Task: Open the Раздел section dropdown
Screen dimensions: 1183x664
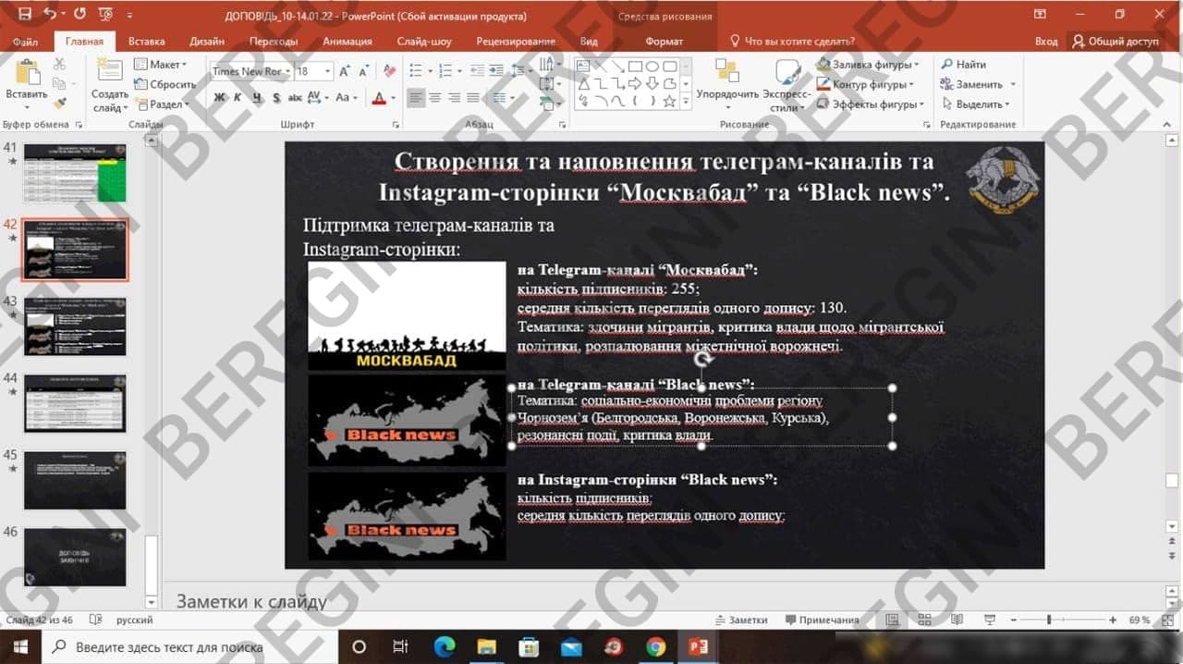Action: pos(162,105)
